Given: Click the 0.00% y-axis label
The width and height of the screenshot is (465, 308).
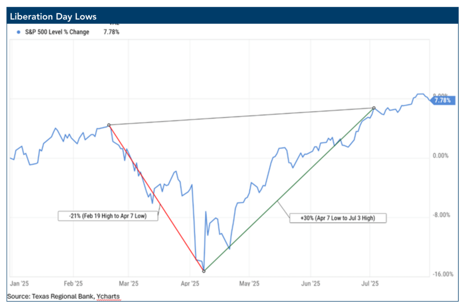Looking at the screenshot, I should [441, 156].
